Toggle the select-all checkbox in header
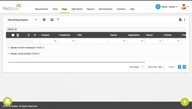Screen dimensions: 192x109 pyautogui.click(x=13, y=35)
